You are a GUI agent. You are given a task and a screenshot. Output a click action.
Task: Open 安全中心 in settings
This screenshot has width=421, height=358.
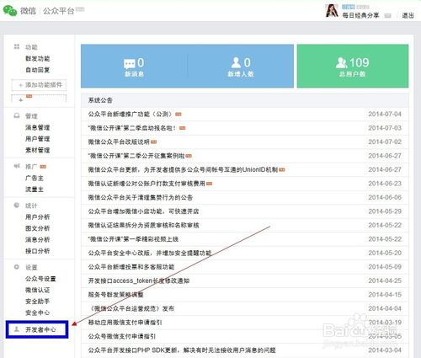coord(38,313)
